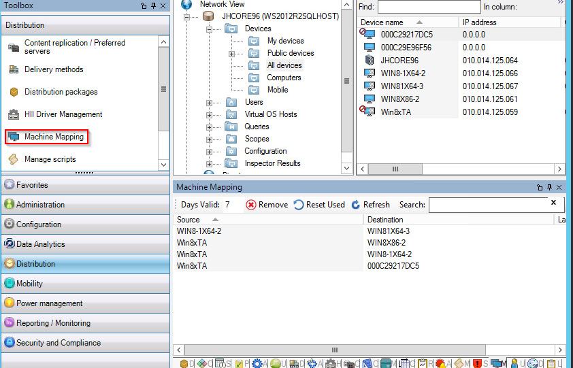Click the Remove button icon
This screenshot has width=573, height=368.
(251, 205)
